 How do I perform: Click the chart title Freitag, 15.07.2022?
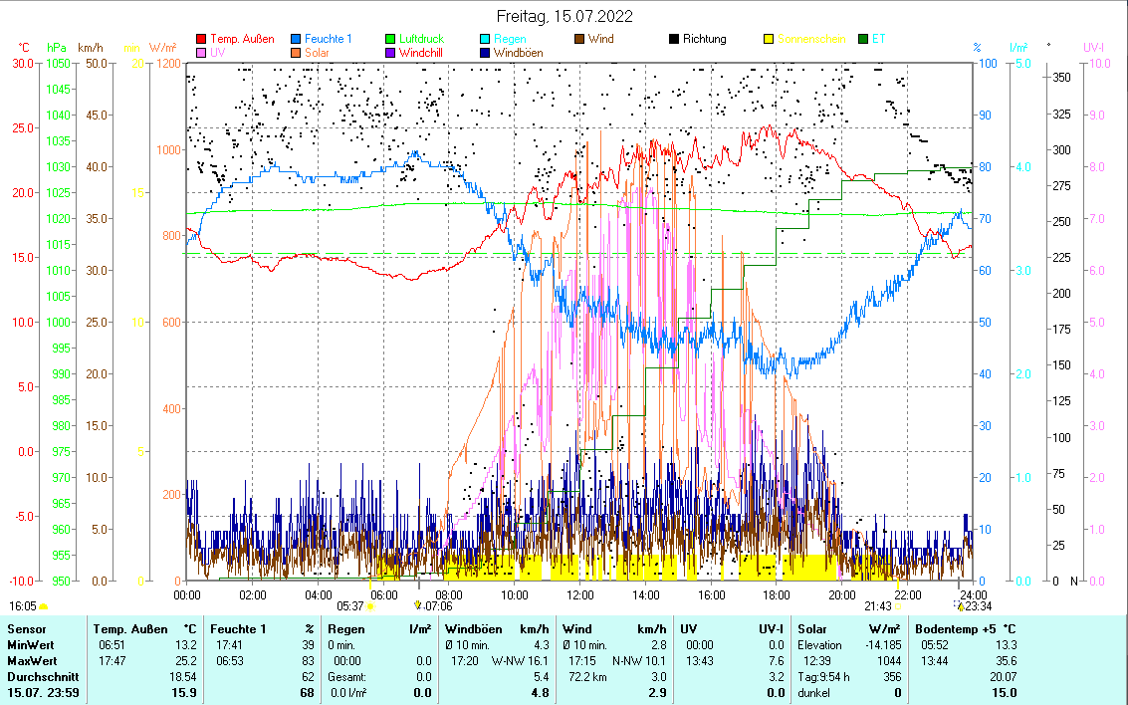click(x=564, y=17)
